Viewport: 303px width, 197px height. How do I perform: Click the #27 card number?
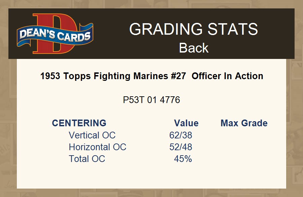[178, 76]
